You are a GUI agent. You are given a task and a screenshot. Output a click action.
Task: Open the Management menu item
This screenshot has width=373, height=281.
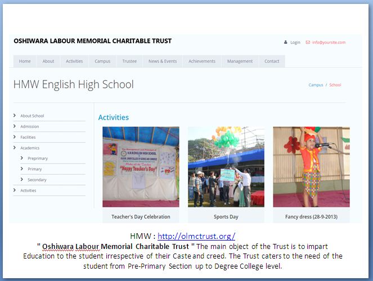pyautogui.click(x=240, y=61)
